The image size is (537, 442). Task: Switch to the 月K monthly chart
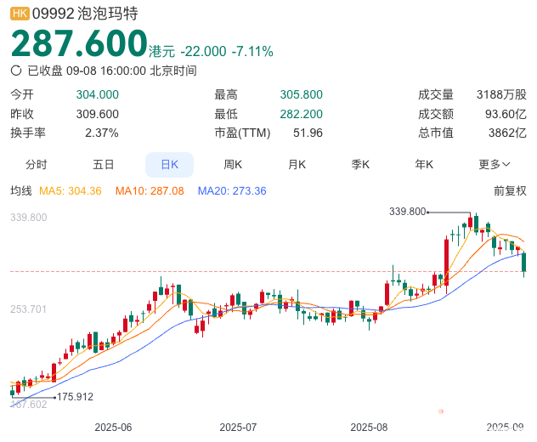coord(297,164)
